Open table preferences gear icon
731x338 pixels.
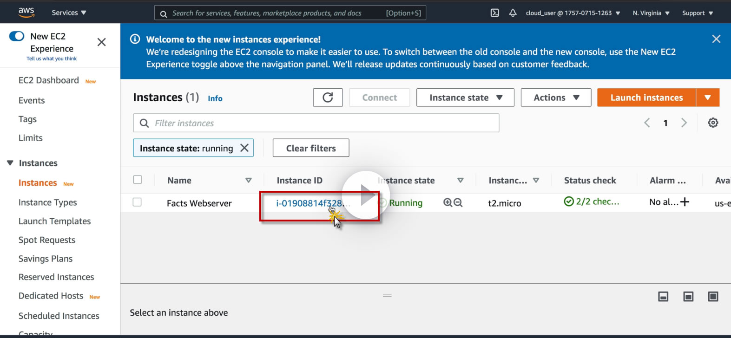[713, 123]
